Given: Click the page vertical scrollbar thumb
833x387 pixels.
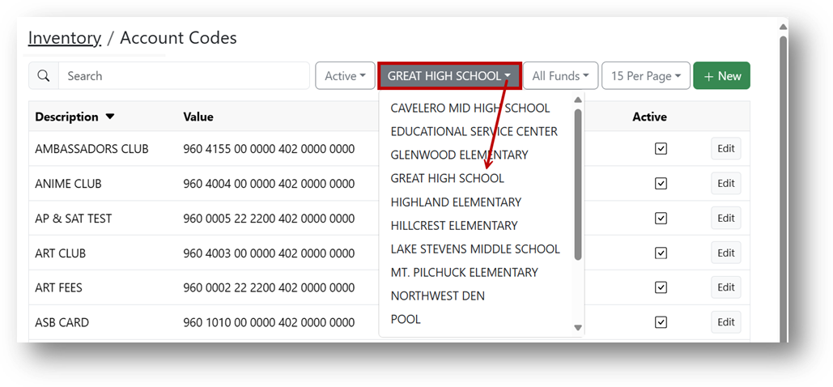Looking at the screenshot, I should click(783, 189).
